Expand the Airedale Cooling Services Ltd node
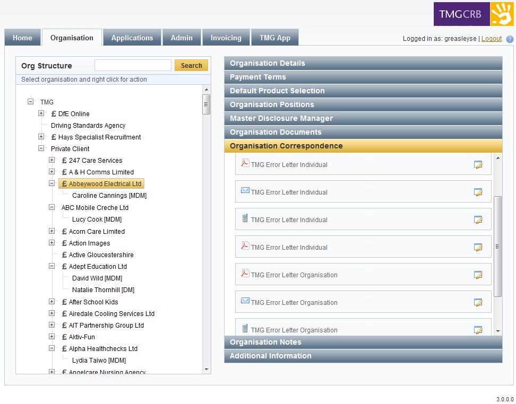The height and width of the screenshot is (404, 516). pos(51,313)
